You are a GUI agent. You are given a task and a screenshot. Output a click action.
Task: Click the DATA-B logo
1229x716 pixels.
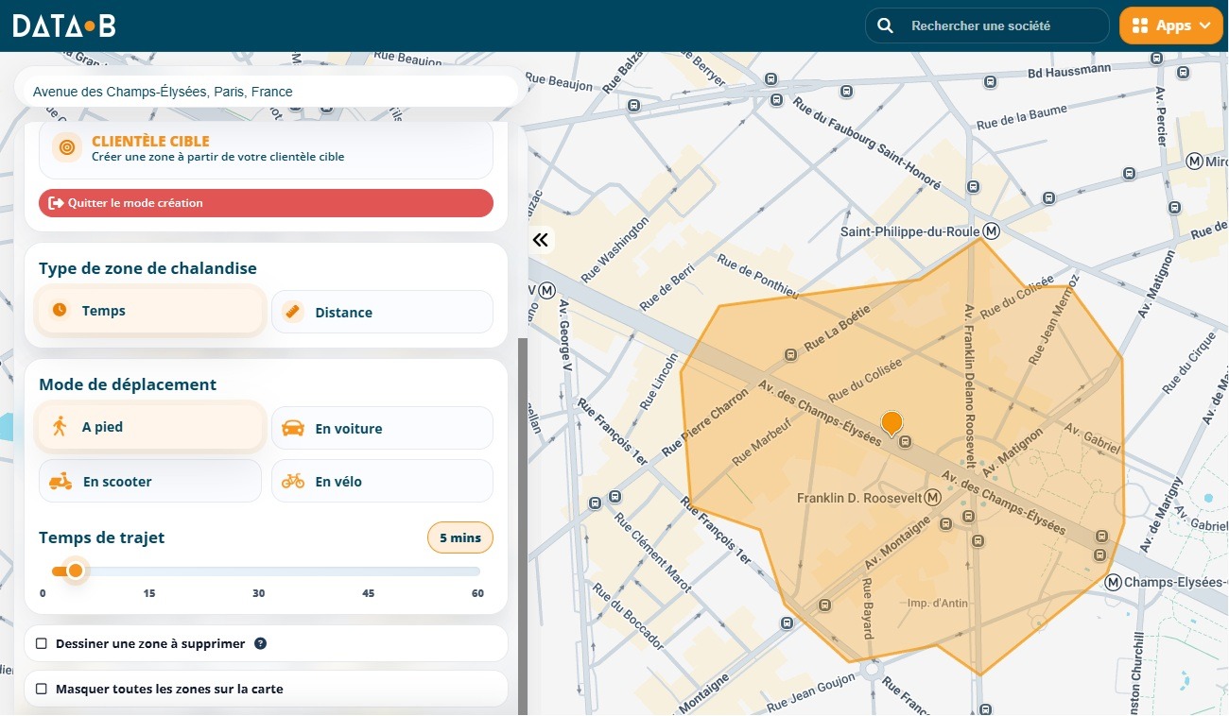coord(64,26)
